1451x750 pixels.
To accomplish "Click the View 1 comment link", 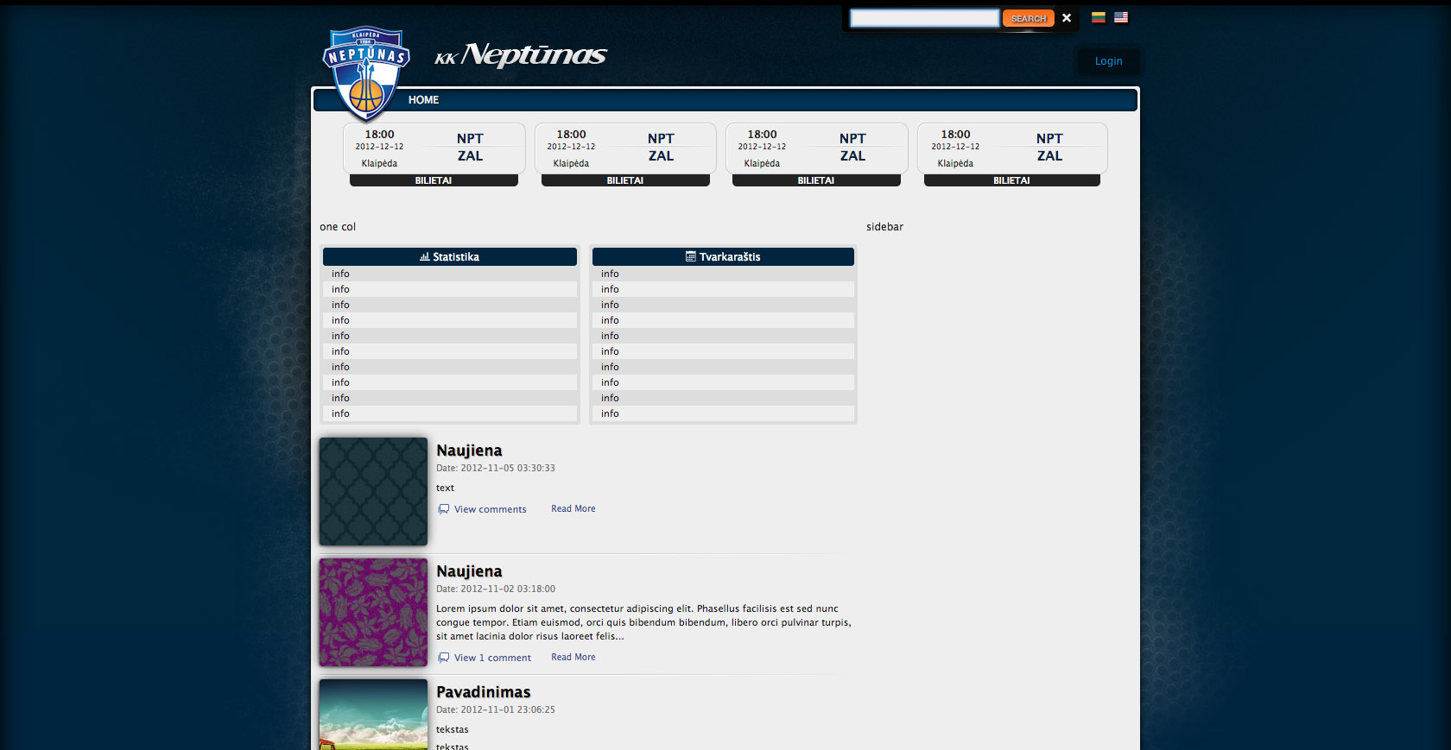I will 492,658.
